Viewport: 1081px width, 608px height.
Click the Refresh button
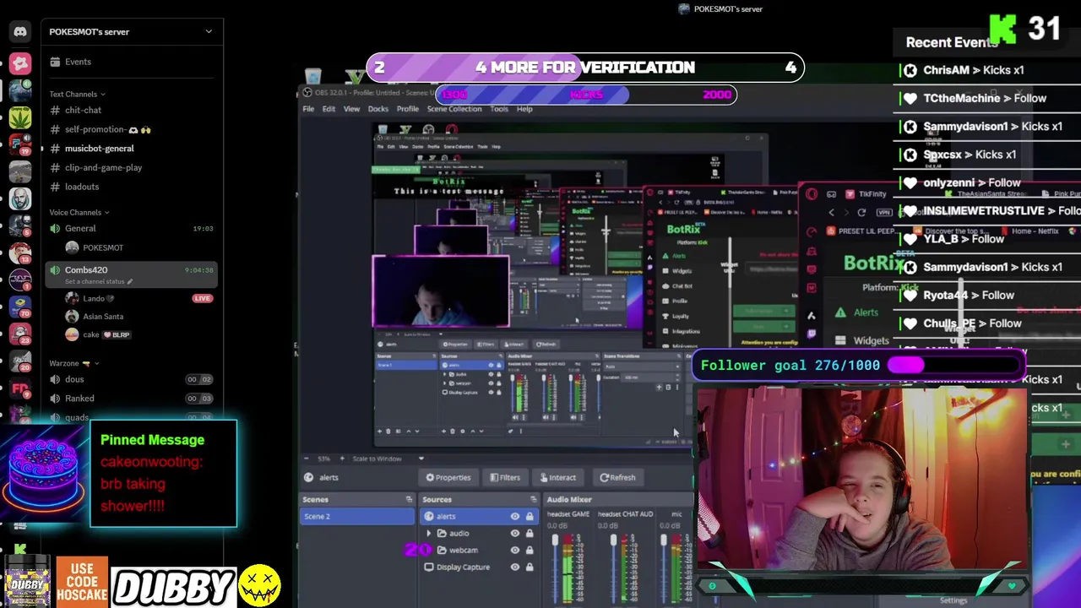[x=617, y=477]
